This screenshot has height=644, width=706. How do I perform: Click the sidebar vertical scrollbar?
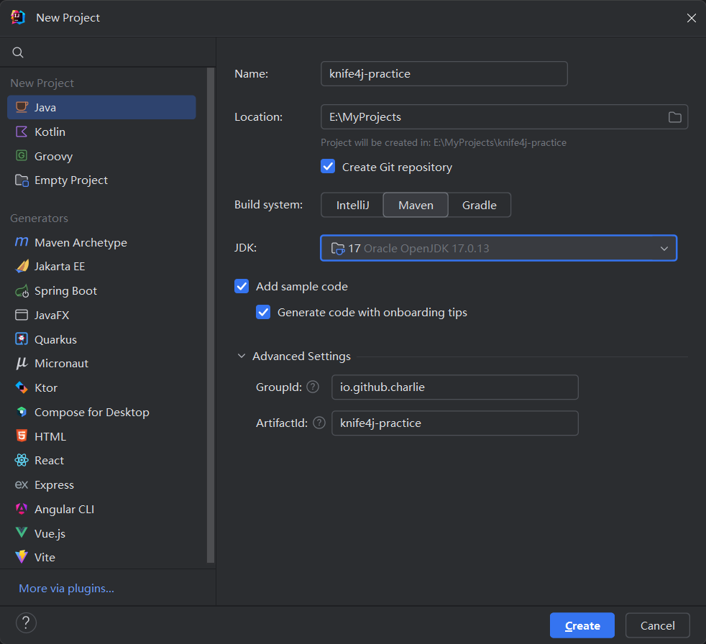point(210,315)
